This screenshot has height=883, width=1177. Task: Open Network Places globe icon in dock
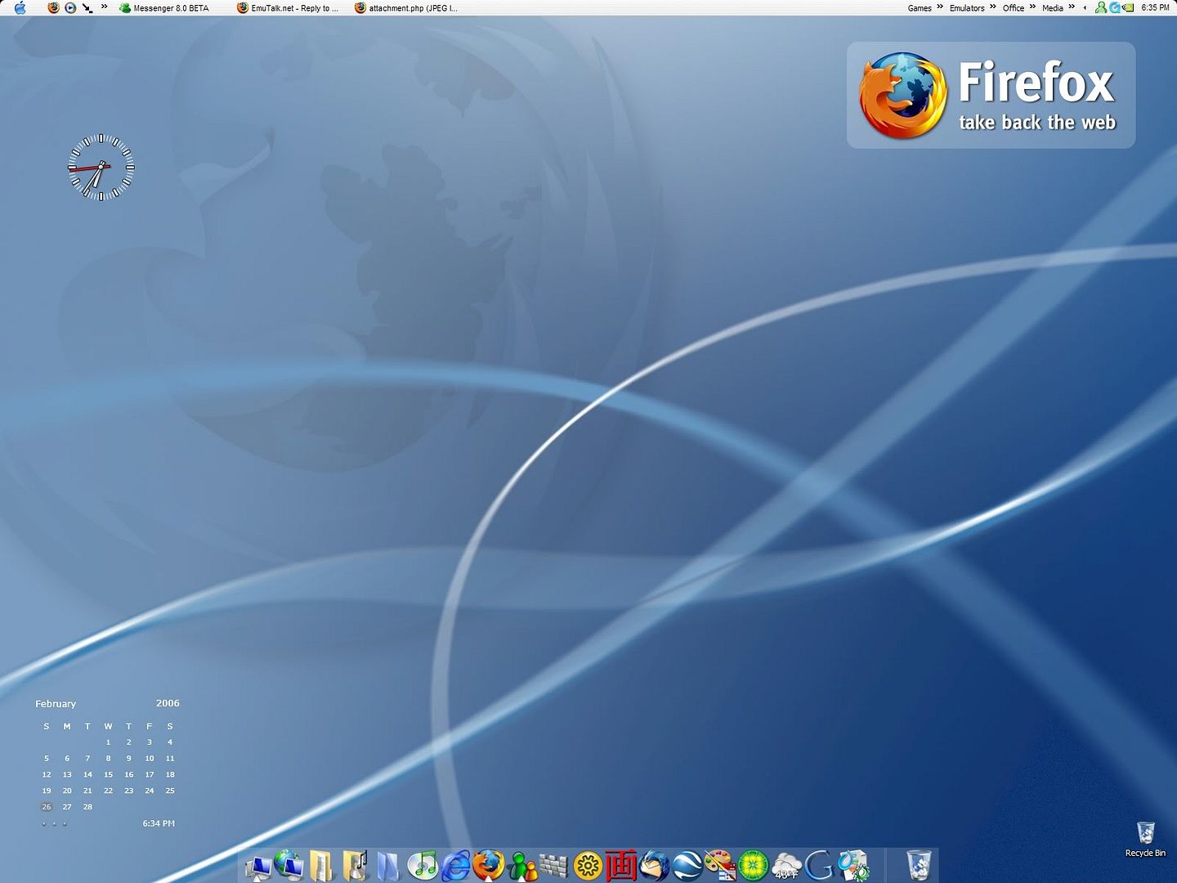click(289, 864)
